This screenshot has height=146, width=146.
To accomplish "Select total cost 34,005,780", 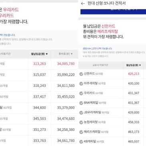I will coord(66,64).
